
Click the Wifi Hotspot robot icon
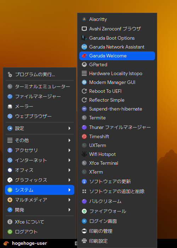[x=84, y=154]
